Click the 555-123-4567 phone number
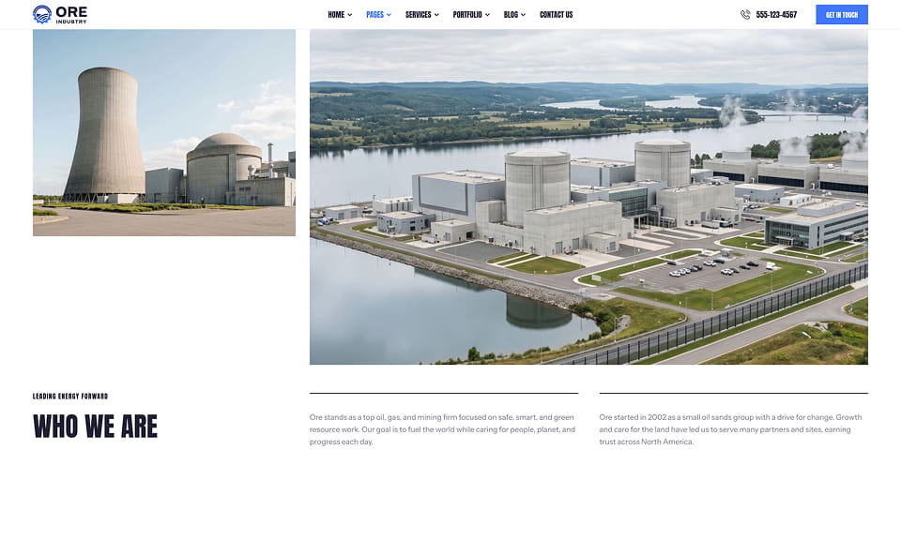Screen dimensions: 901x540 point(776,15)
